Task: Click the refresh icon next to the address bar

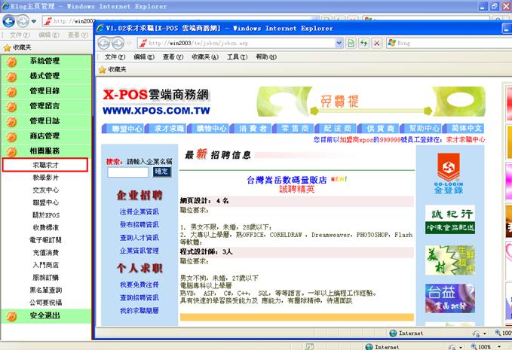Action: [363, 43]
